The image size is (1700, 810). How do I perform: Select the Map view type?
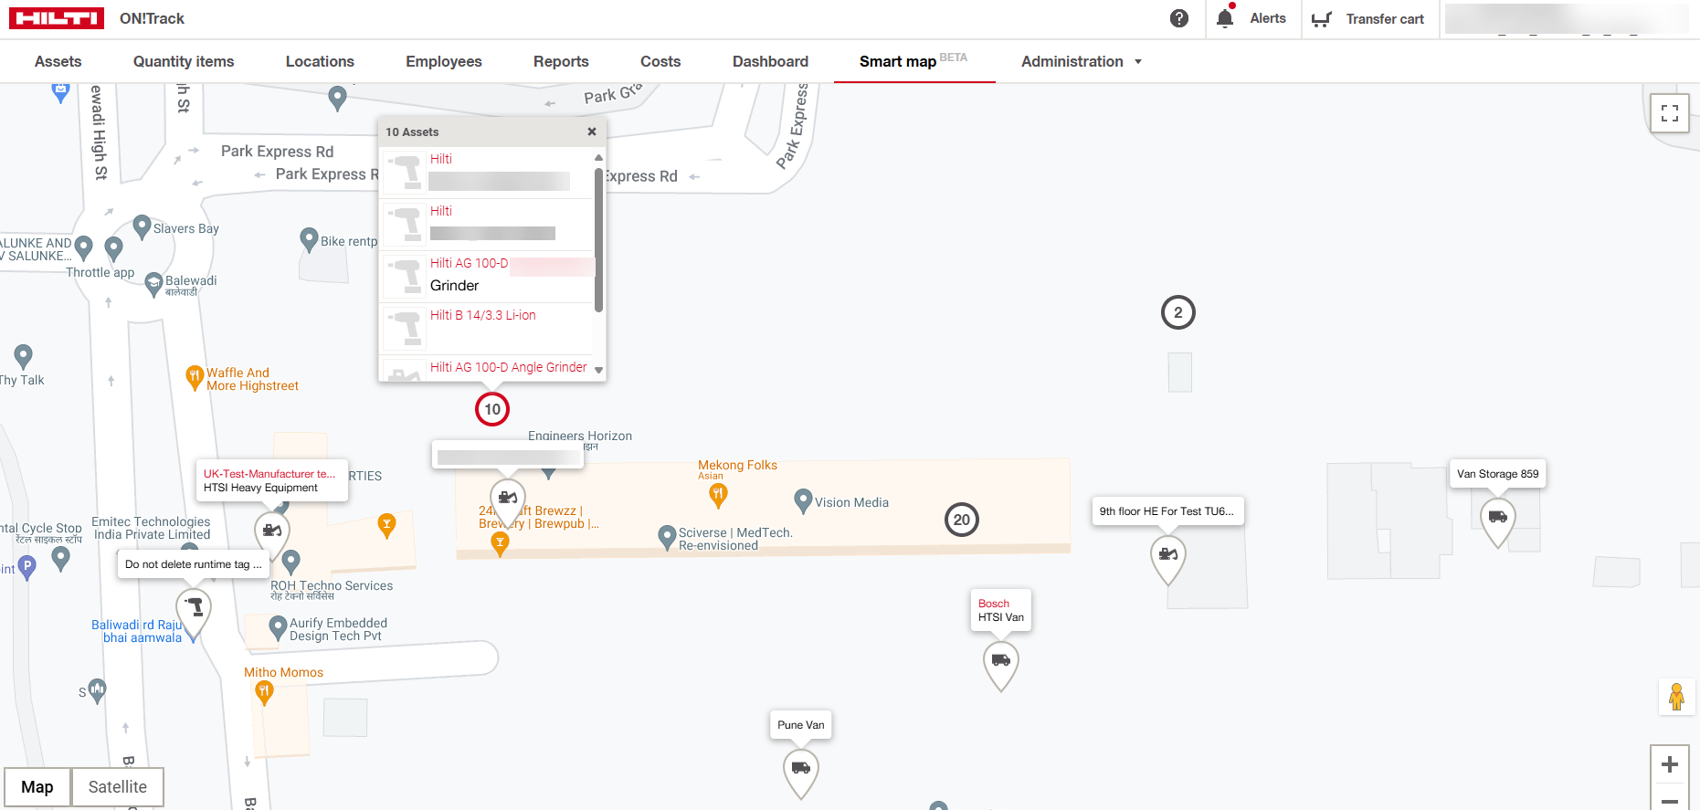click(x=37, y=786)
